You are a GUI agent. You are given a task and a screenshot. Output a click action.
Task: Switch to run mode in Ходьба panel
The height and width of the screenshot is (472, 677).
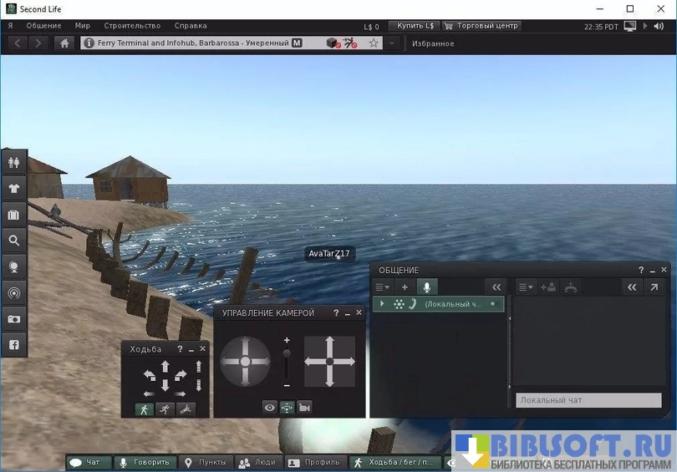pos(165,409)
